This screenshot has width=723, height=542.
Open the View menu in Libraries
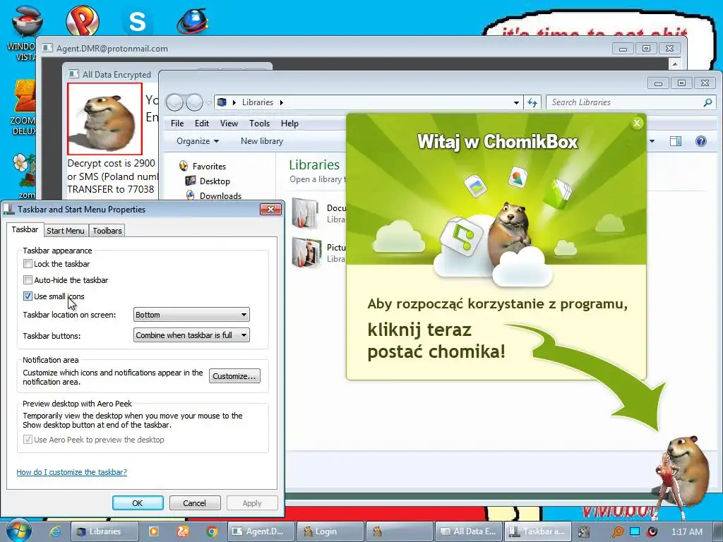tap(229, 124)
